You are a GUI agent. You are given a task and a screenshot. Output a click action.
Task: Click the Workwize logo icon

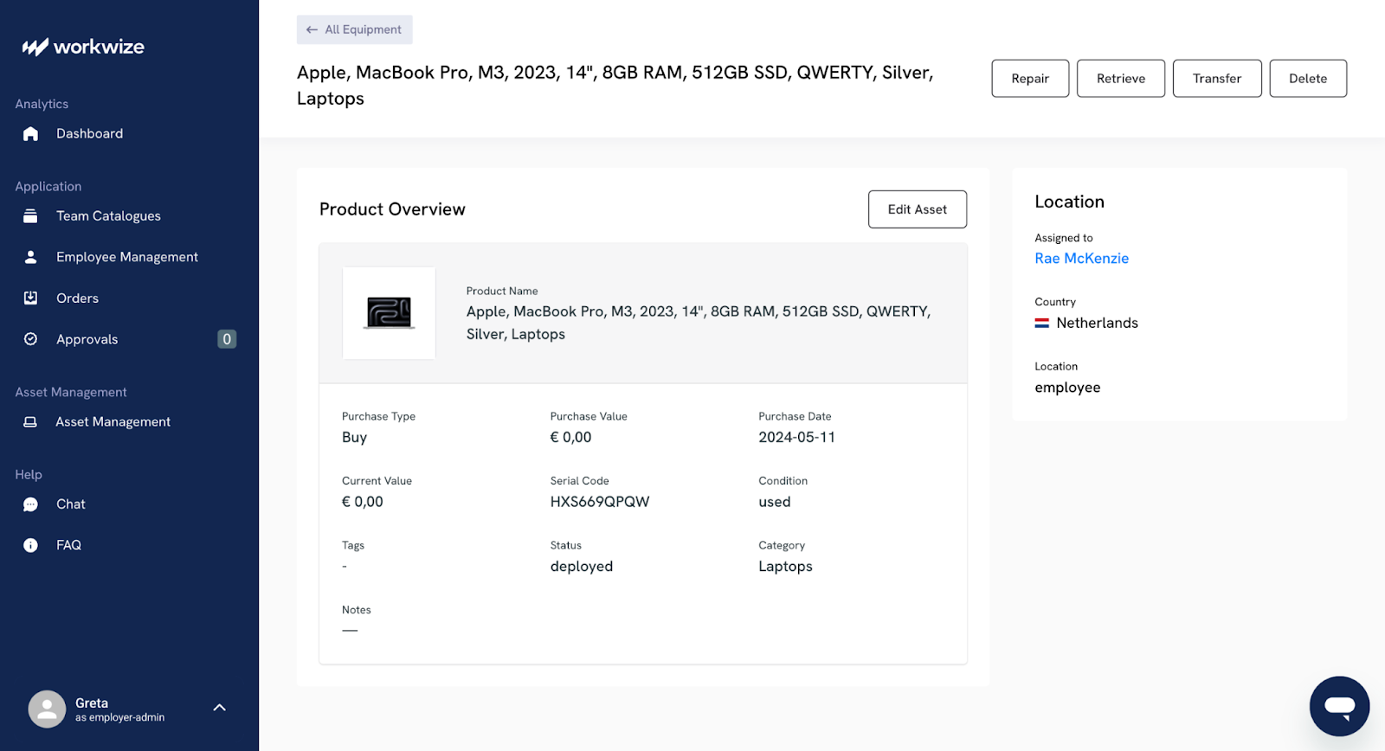(35, 47)
